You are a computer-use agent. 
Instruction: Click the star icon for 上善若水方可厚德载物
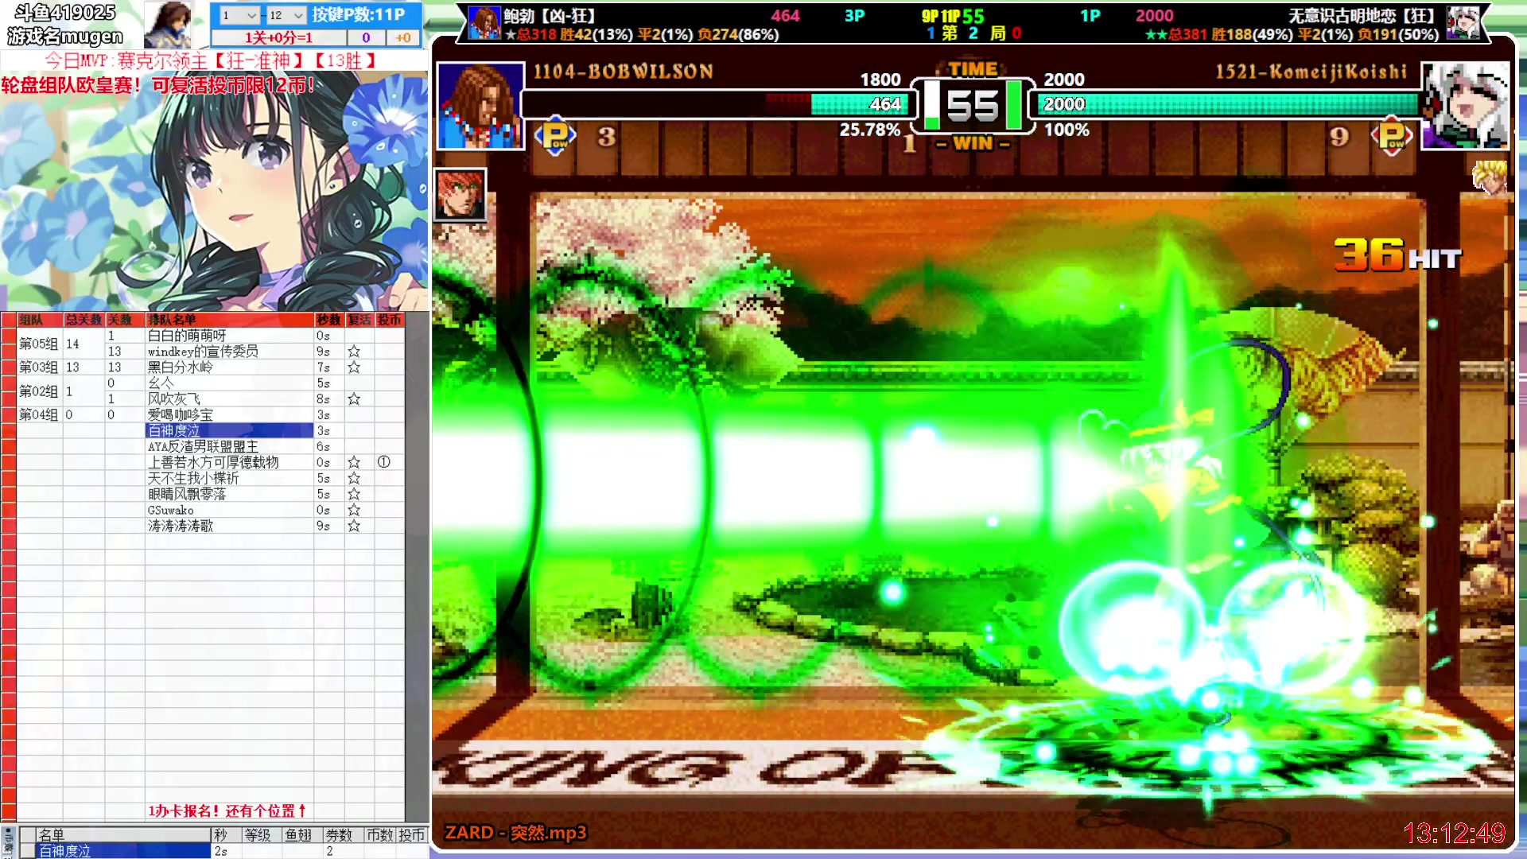pyautogui.click(x=354, y=462)
